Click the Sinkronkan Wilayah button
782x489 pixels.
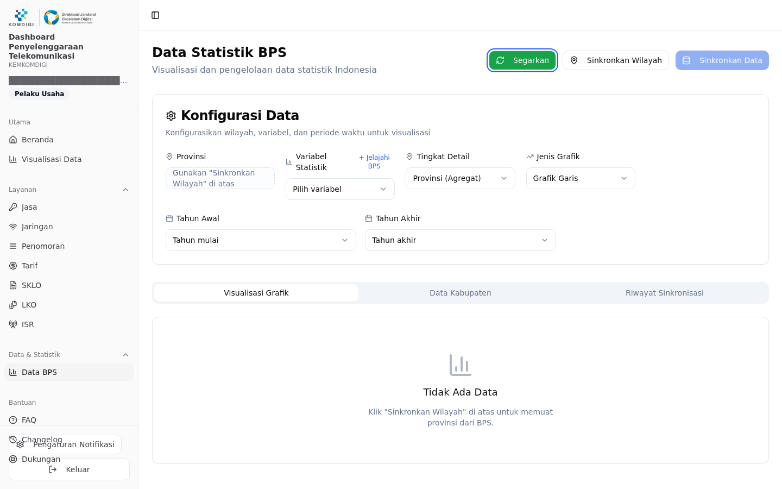pos(616,60)
